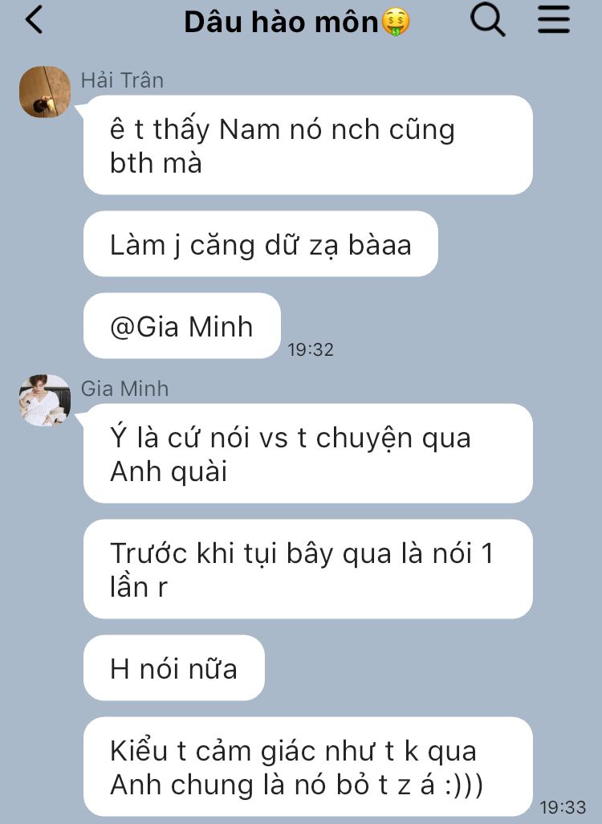Select the 'H nói nữa' message bubble
Image resolution: width=602 pixels, height=824 pixels.
(x=174, y=668)
